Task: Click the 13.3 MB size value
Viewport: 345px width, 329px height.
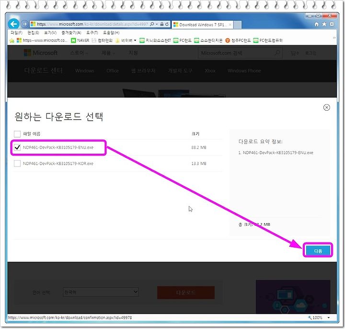Action: 199,163
